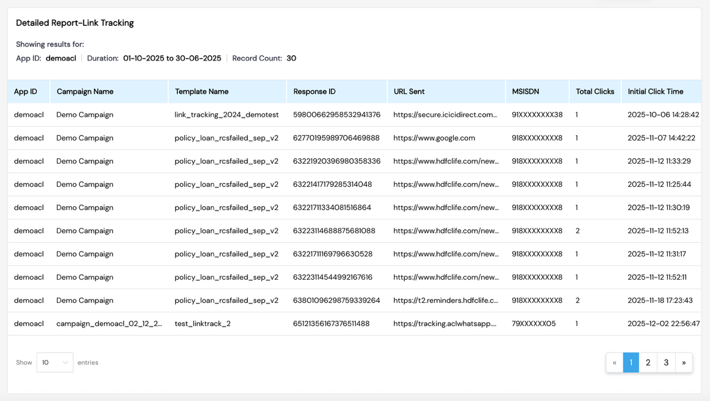Click Response ID 63801096298759339264
The width and height of the screenshot is (710, 401).
336,300
